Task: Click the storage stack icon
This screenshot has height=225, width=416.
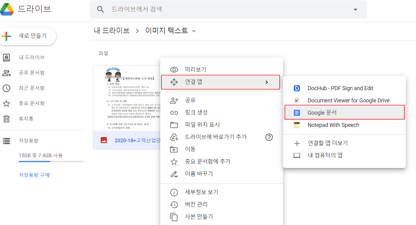Action: [x=6, y=141]
